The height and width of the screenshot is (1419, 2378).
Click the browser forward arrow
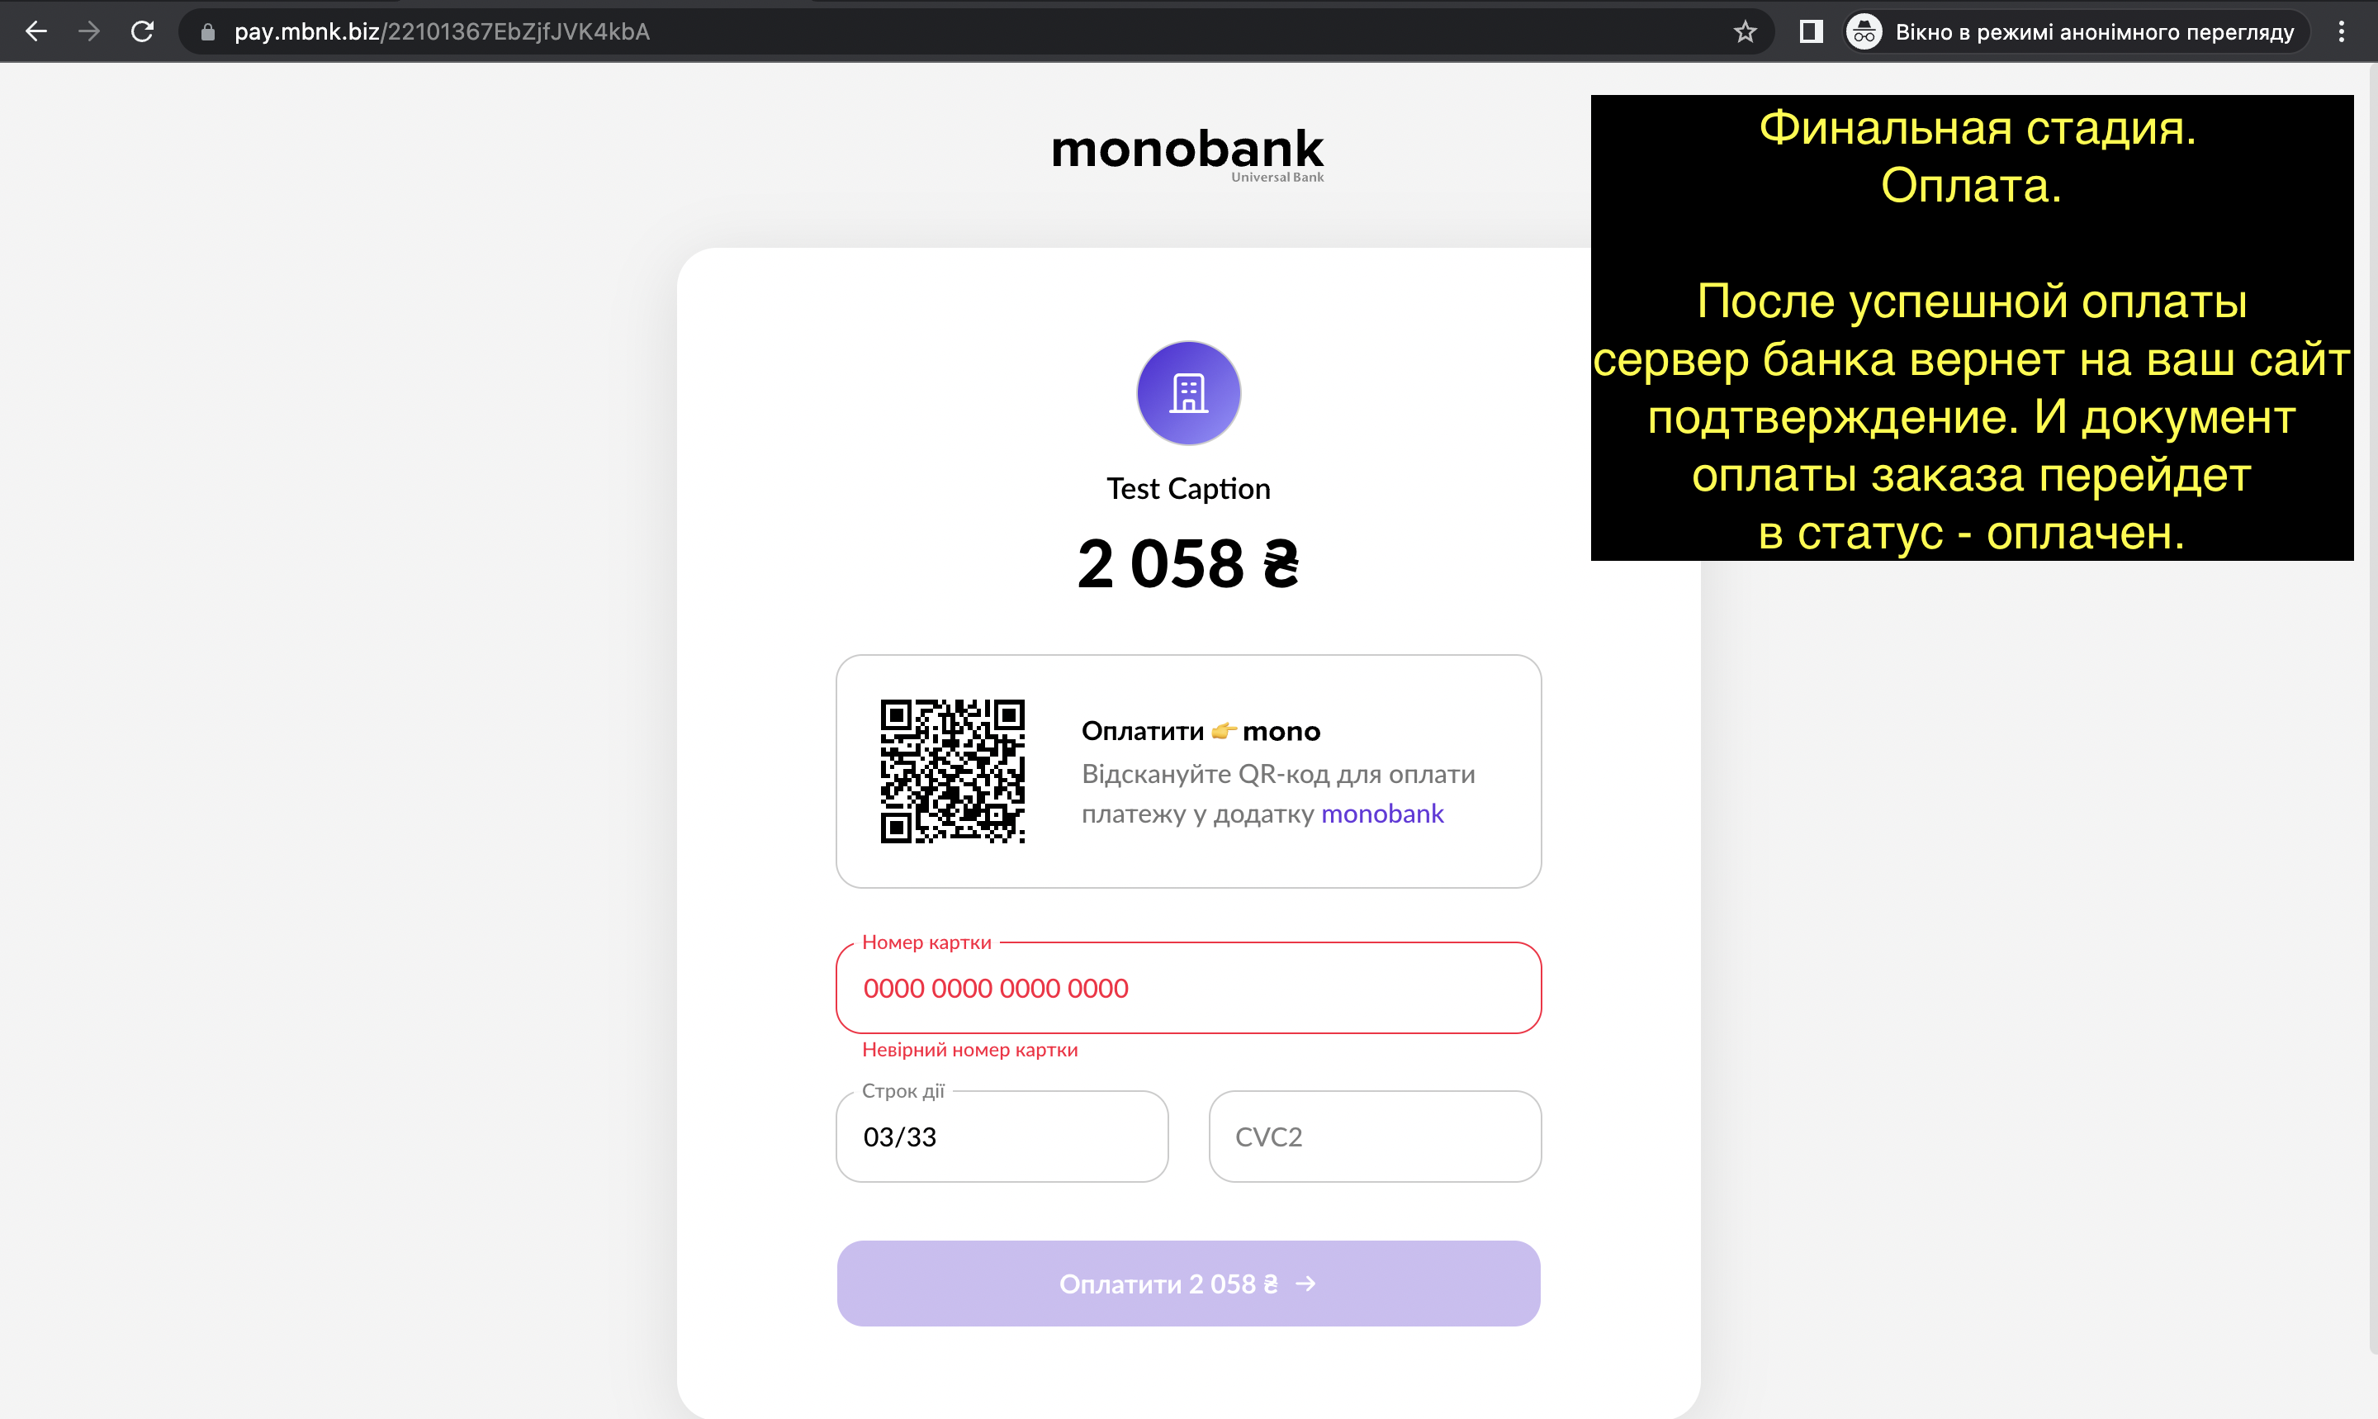[89, 31]
